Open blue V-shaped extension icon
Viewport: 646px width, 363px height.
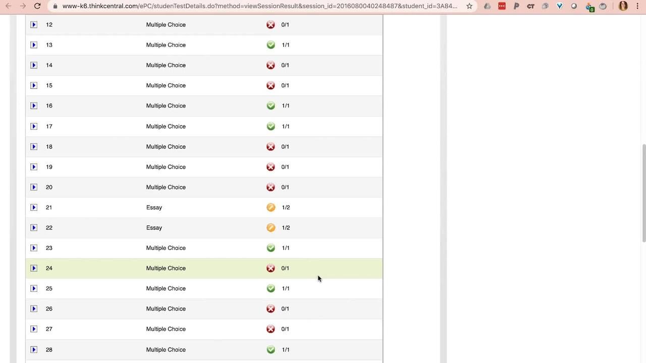[560, 6]
